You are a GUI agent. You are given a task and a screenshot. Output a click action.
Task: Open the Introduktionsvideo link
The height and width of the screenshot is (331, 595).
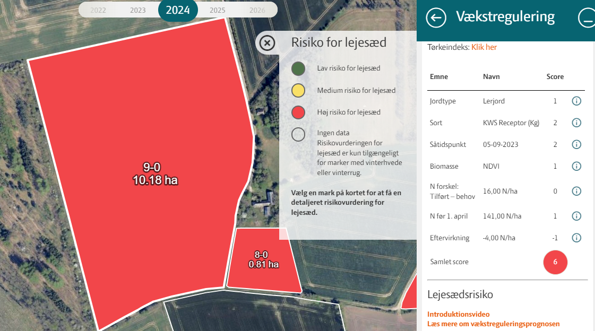pos(458,315)
